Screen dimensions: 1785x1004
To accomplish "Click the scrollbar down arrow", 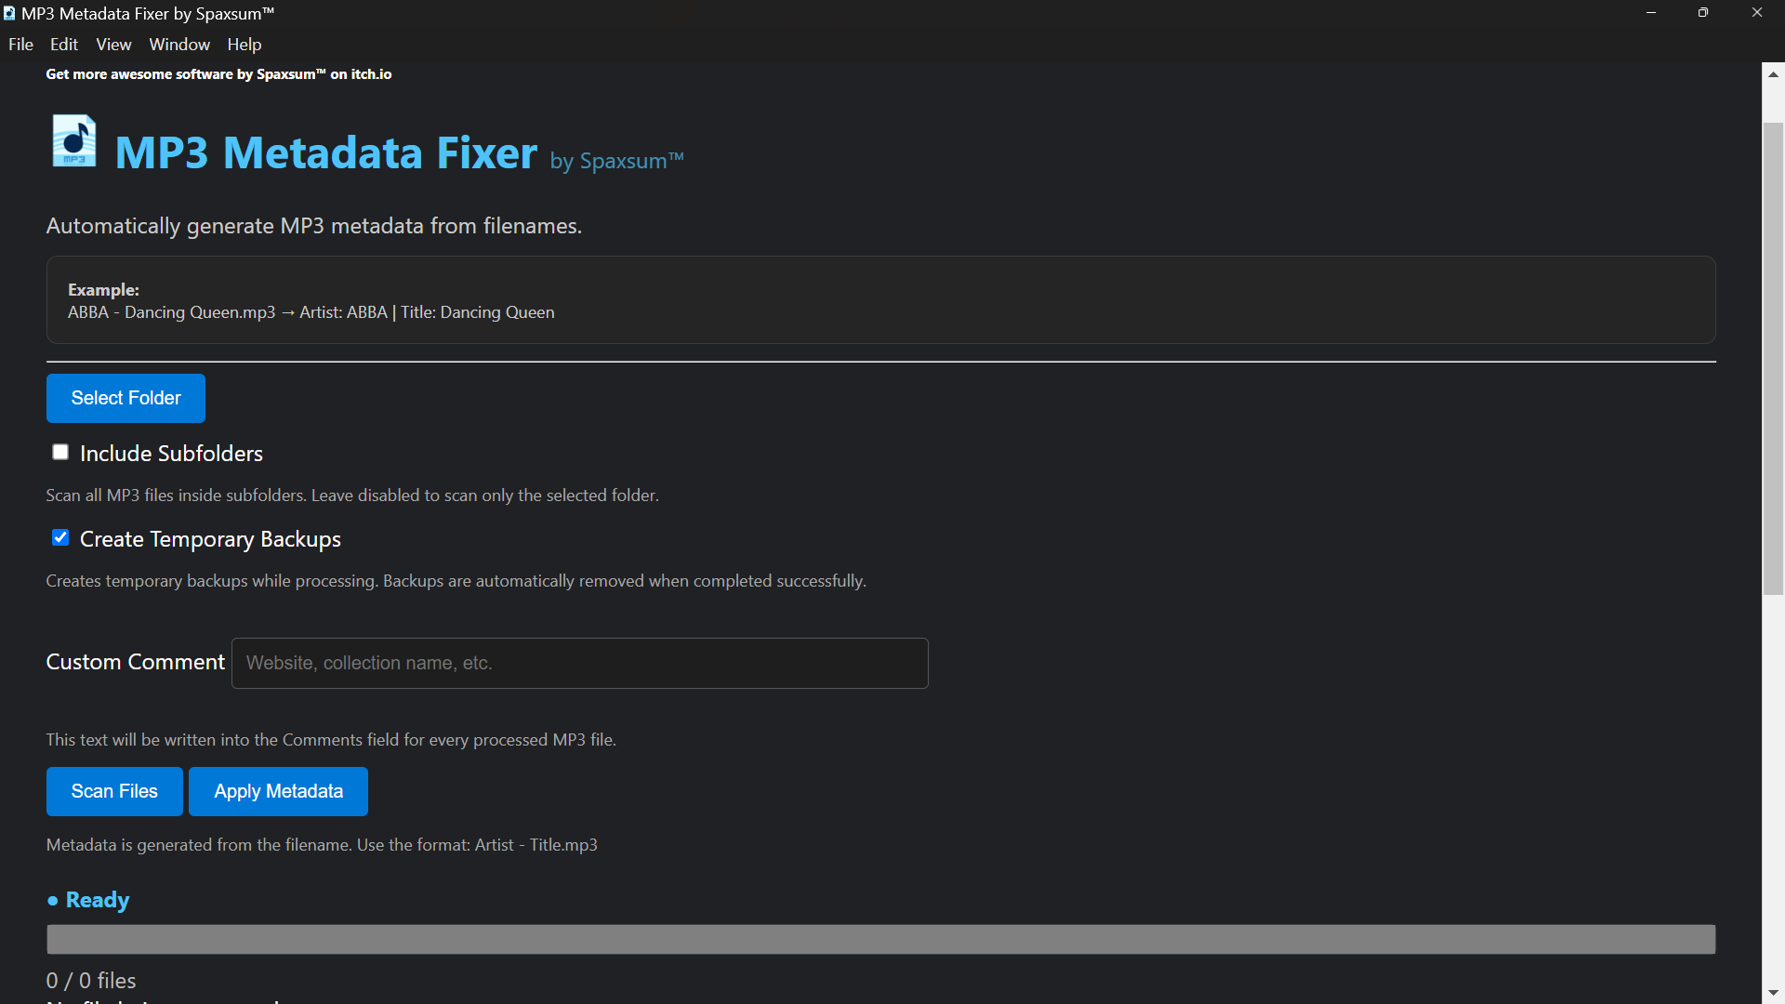I will point(1773,993).
